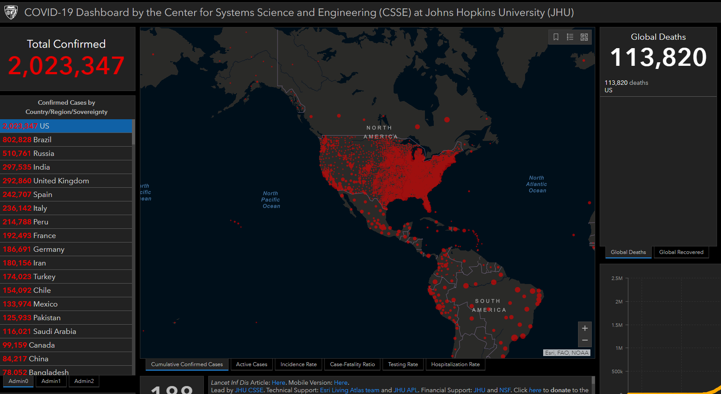Choose Iran in the country list
The image size is (721, 394).
(x=66, y=263)
